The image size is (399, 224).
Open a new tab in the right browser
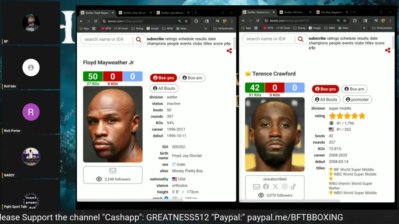click(x=354, y=12)
